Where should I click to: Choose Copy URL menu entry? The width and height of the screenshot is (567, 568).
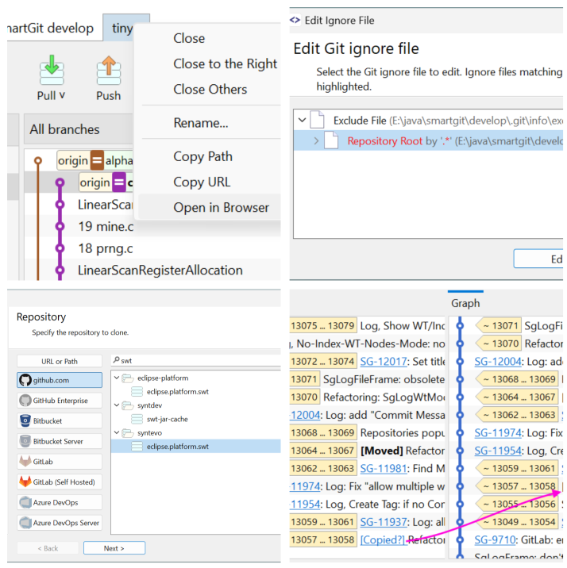pyautogui.click(x=202, y=182)
